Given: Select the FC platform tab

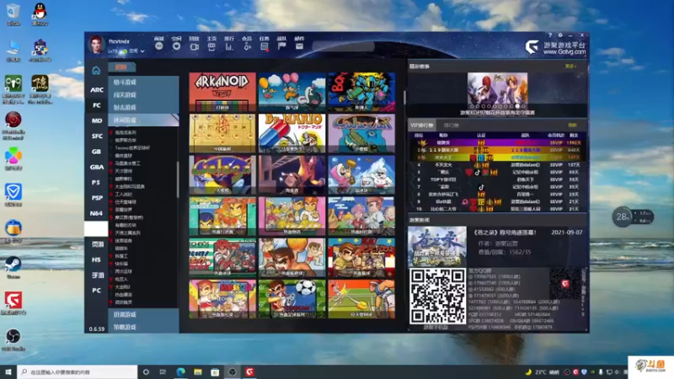Looking at the screenshot, I should [x=97, y=105].
